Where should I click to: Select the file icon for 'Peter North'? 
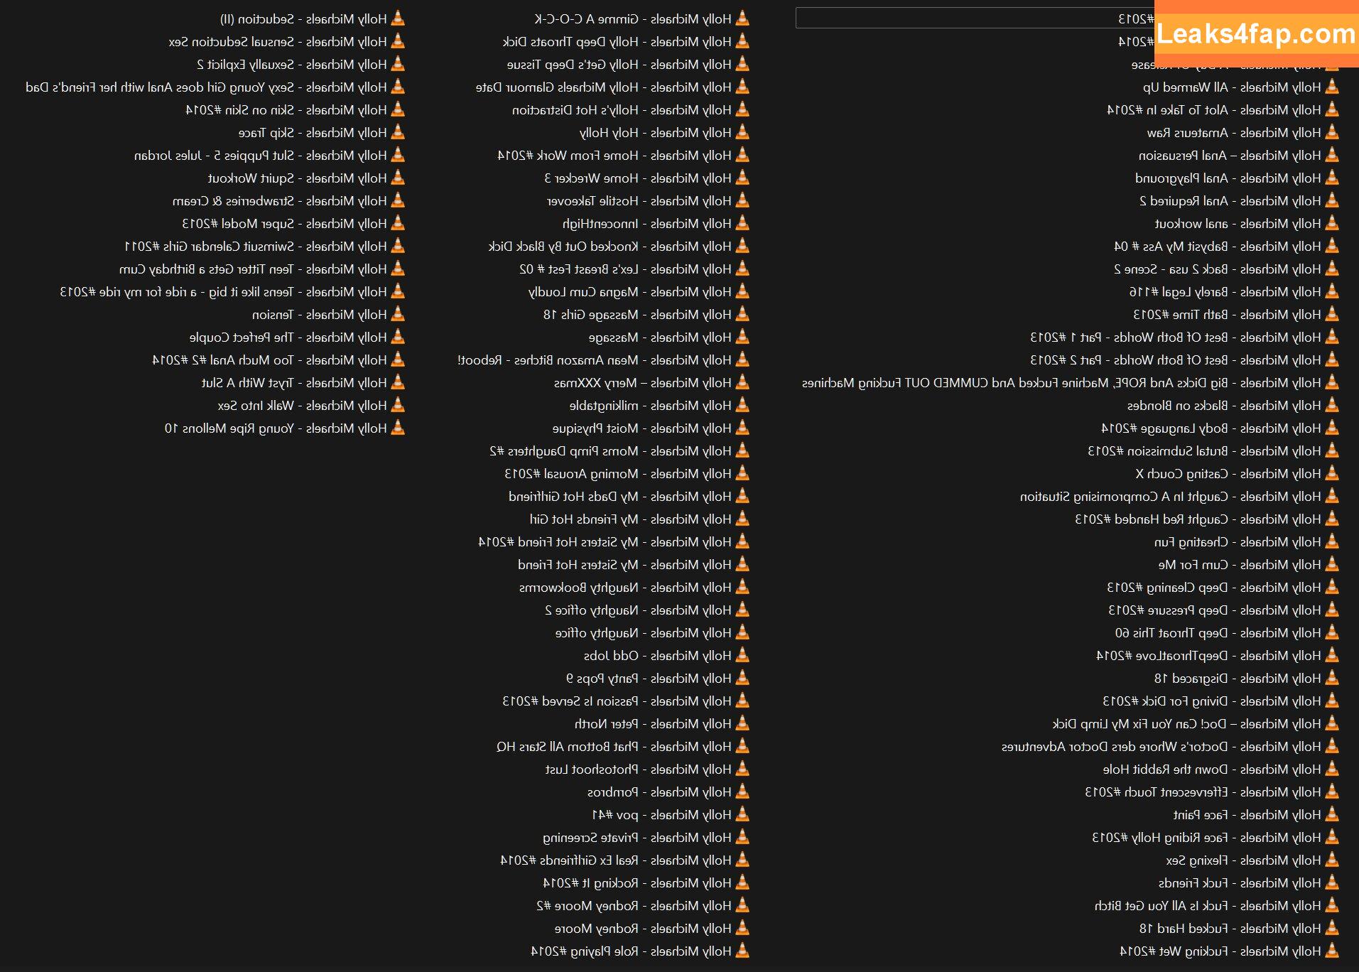click(742, 723)
